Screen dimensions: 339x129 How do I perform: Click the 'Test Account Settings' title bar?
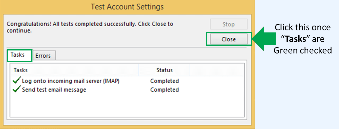click(x=127, y=6)
